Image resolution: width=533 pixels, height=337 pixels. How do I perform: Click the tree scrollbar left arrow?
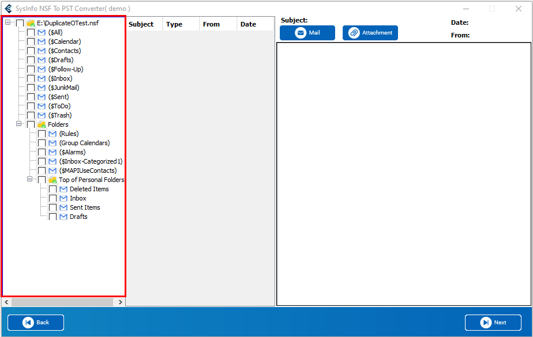pos(6,302)
